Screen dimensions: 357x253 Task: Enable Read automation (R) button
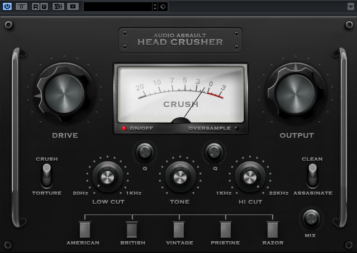point(36,6)
